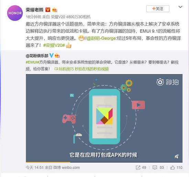Click the membership crown badge beside 荣耀老熊
Viewport: 189px width, 177px height.
(55, 10)
